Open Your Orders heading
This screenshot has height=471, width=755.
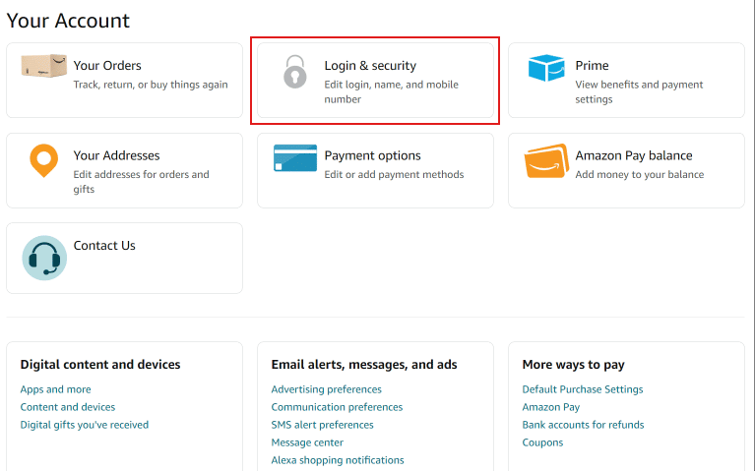coord(107,66)
